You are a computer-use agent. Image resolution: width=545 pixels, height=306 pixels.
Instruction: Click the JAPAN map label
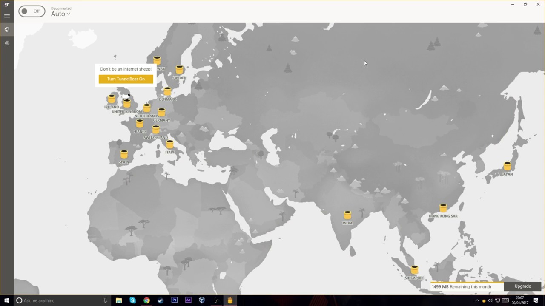507,174
